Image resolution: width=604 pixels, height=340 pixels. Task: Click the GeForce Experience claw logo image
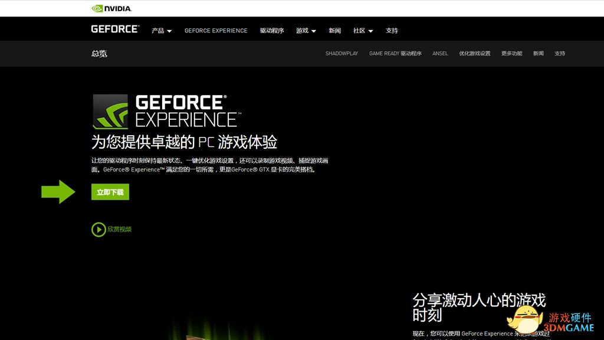110,112
